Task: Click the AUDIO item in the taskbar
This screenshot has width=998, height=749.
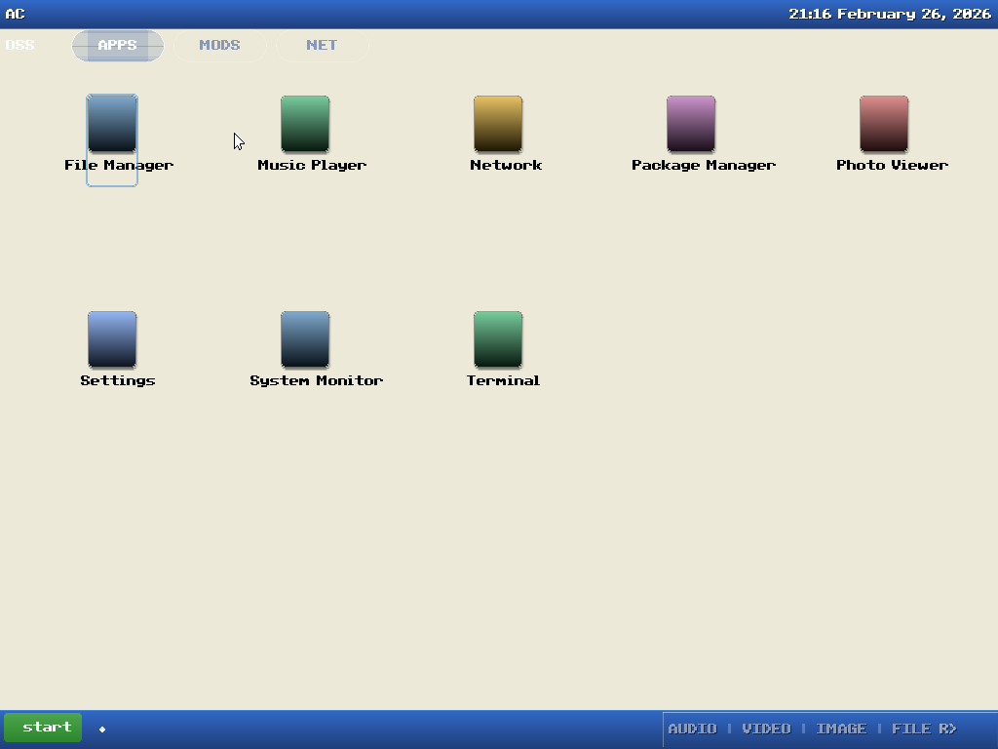Action: [692, 729]
